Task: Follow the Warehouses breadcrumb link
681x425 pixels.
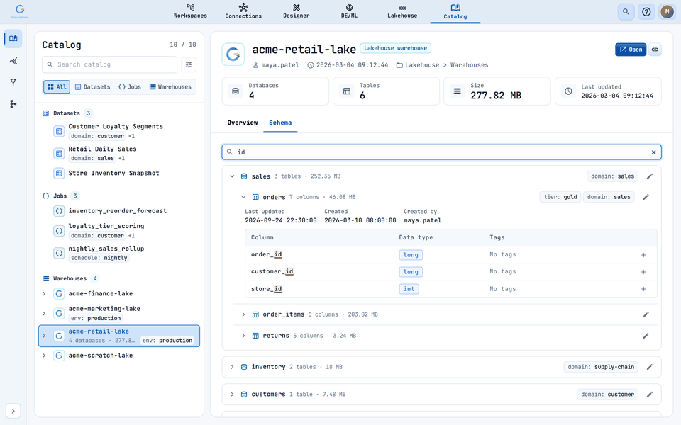Action: 469,65
